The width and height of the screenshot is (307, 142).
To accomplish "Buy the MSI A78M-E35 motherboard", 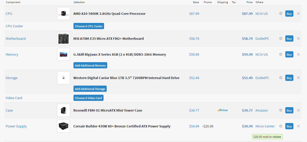I will [289, 38].
